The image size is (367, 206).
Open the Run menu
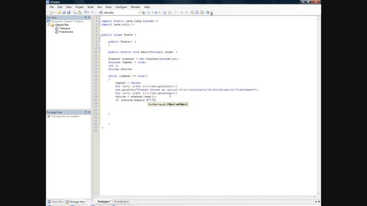(x=100, y=7)
